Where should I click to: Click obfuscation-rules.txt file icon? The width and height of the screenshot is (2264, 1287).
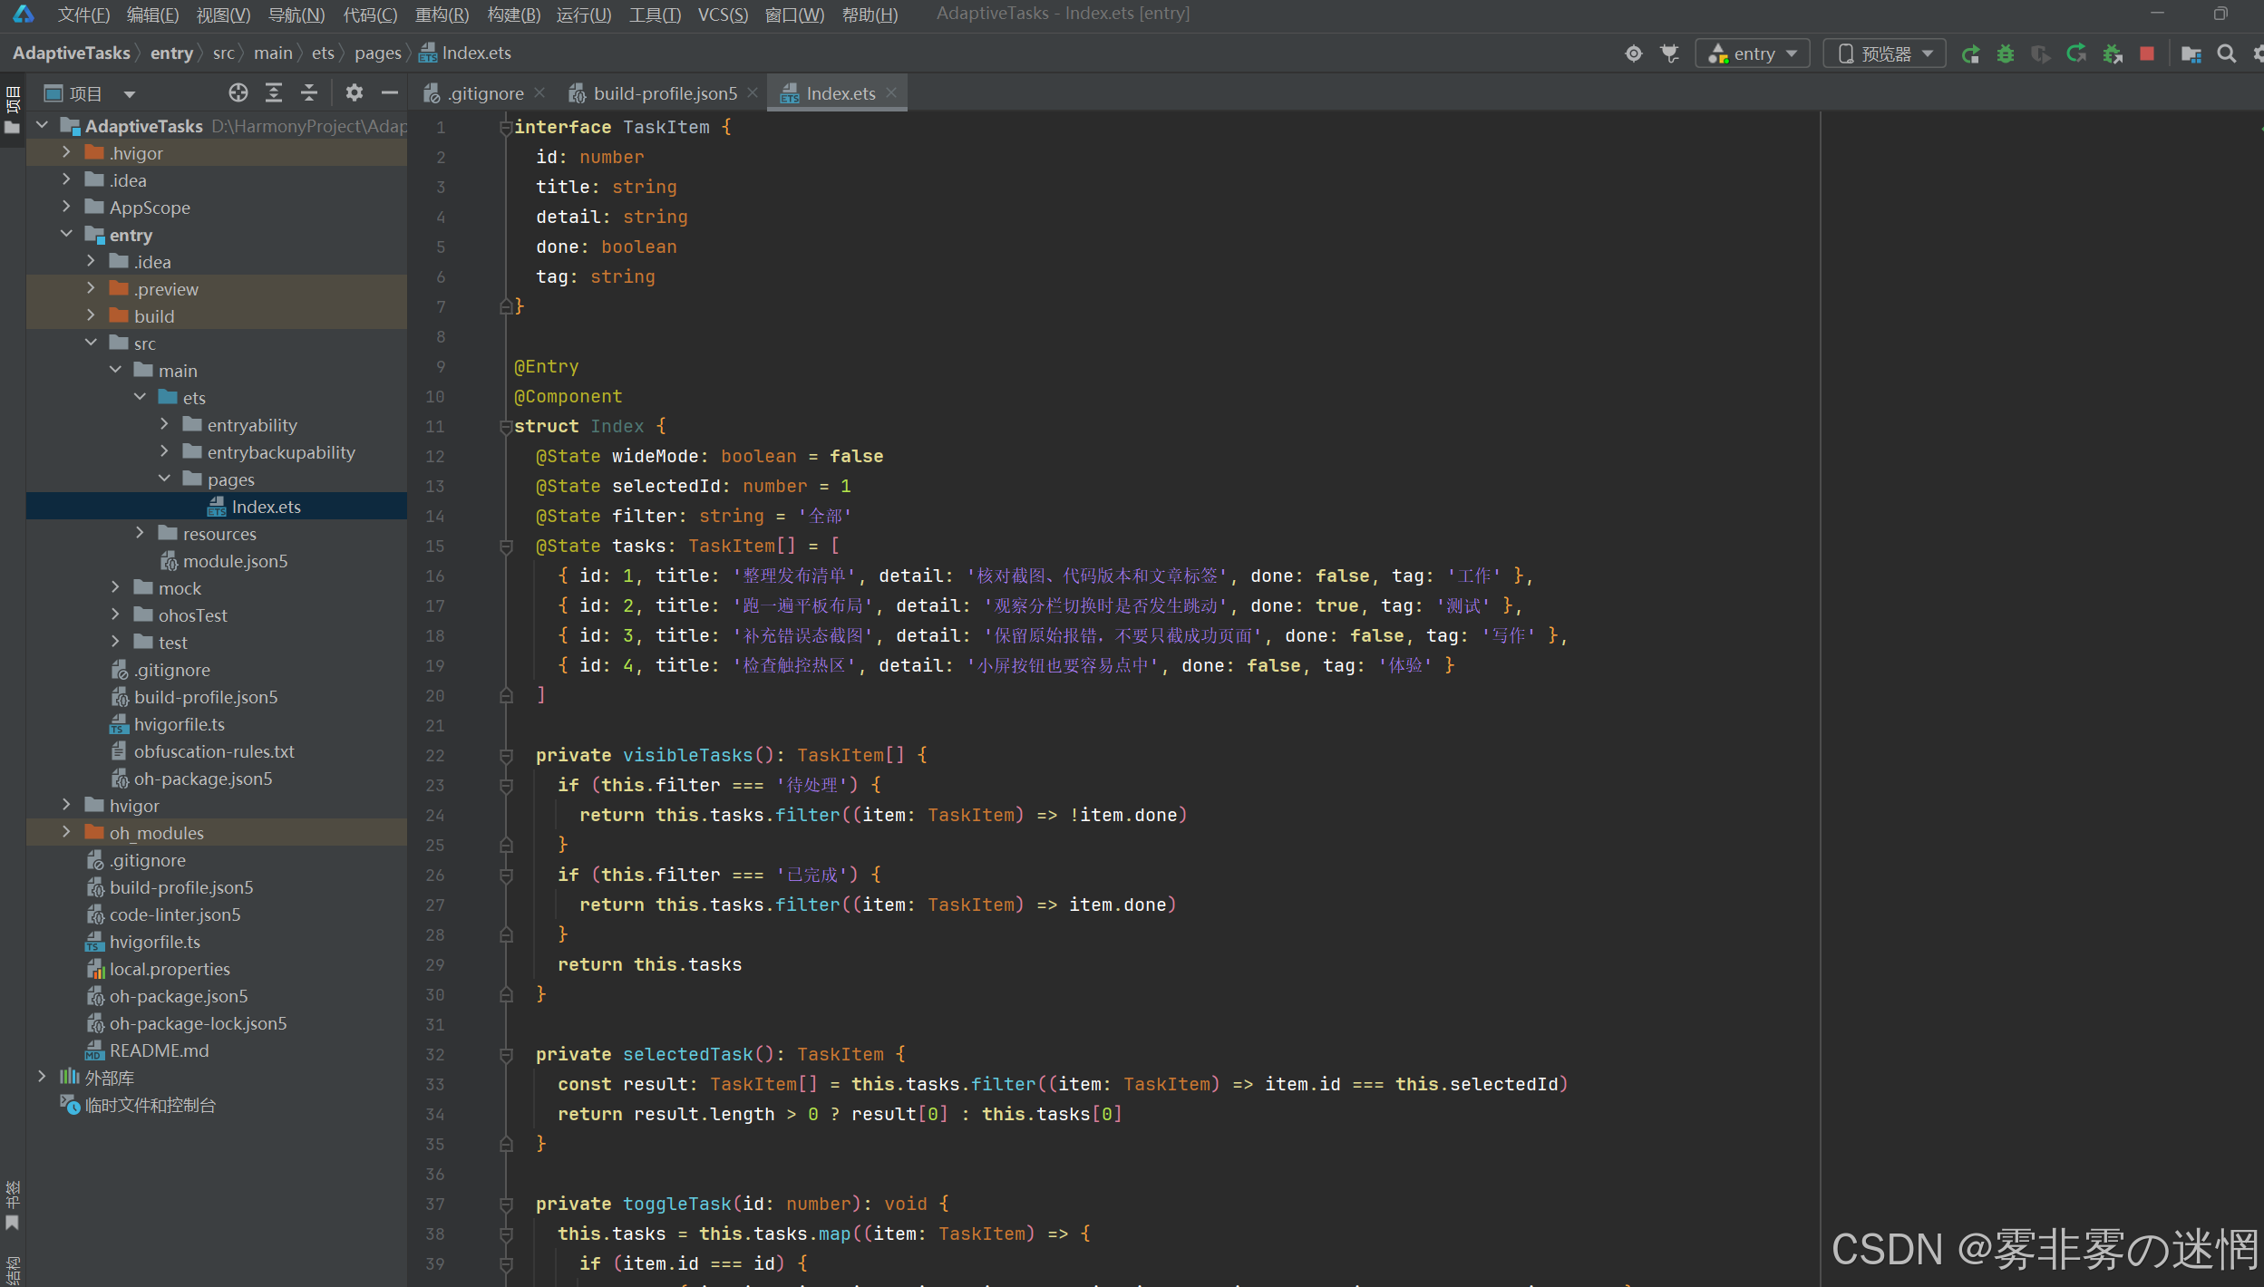click(119, 751)
